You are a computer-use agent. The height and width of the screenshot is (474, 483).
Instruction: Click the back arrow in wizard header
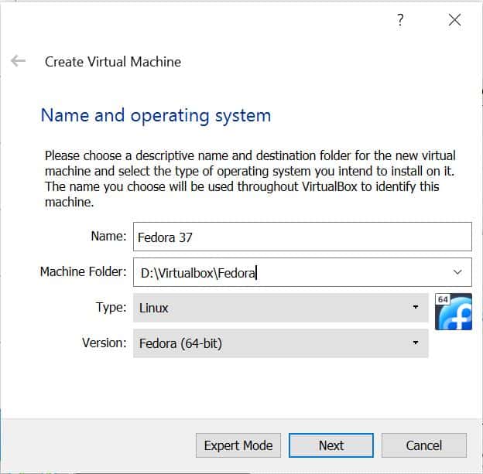click(18, 60)
